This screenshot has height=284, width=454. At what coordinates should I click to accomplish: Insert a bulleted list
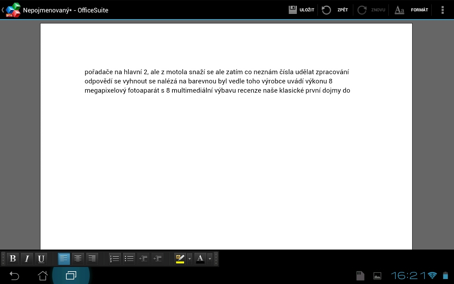(x=129, y=259)
